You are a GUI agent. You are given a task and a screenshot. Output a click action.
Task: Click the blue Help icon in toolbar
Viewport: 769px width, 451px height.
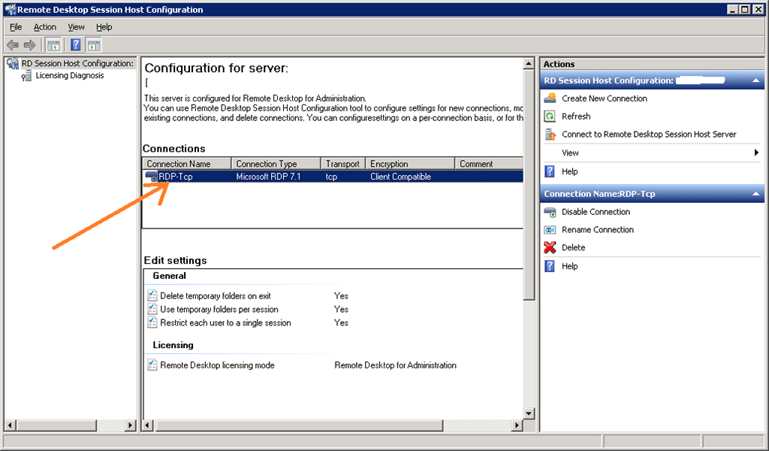pyautogui.click(x=75, y=45)
